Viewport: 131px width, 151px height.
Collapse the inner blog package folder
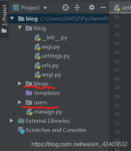point(20,28)
